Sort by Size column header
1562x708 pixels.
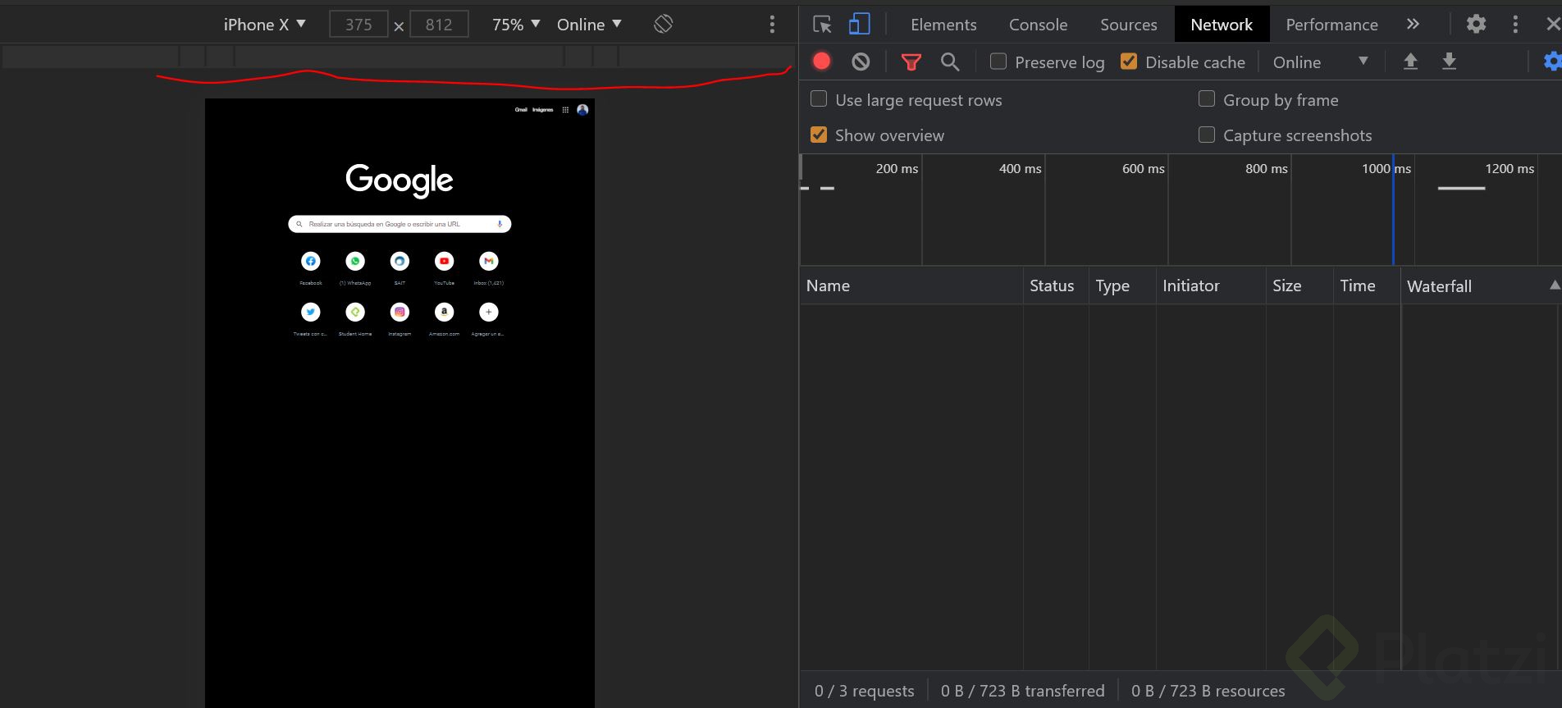pos(1299,285)
